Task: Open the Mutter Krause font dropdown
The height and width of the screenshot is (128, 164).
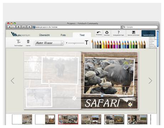Action: (49, 43)
